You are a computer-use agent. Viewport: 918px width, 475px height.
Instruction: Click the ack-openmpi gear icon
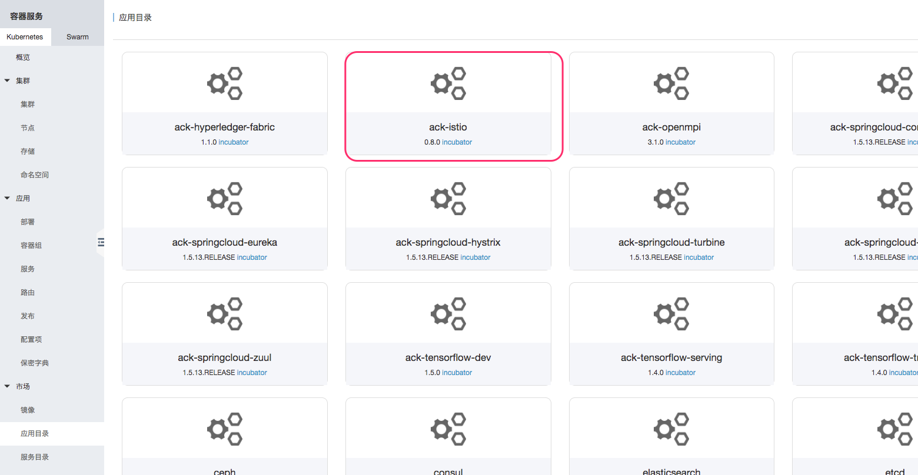[671, 83]
